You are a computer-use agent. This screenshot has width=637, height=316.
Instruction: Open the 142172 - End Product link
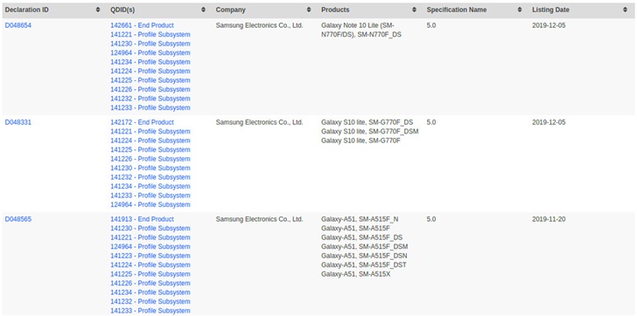pyautogui.click(x=142, y=122)
